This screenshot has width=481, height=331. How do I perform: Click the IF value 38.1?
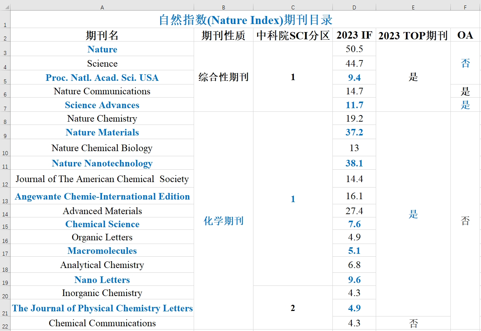354,163
